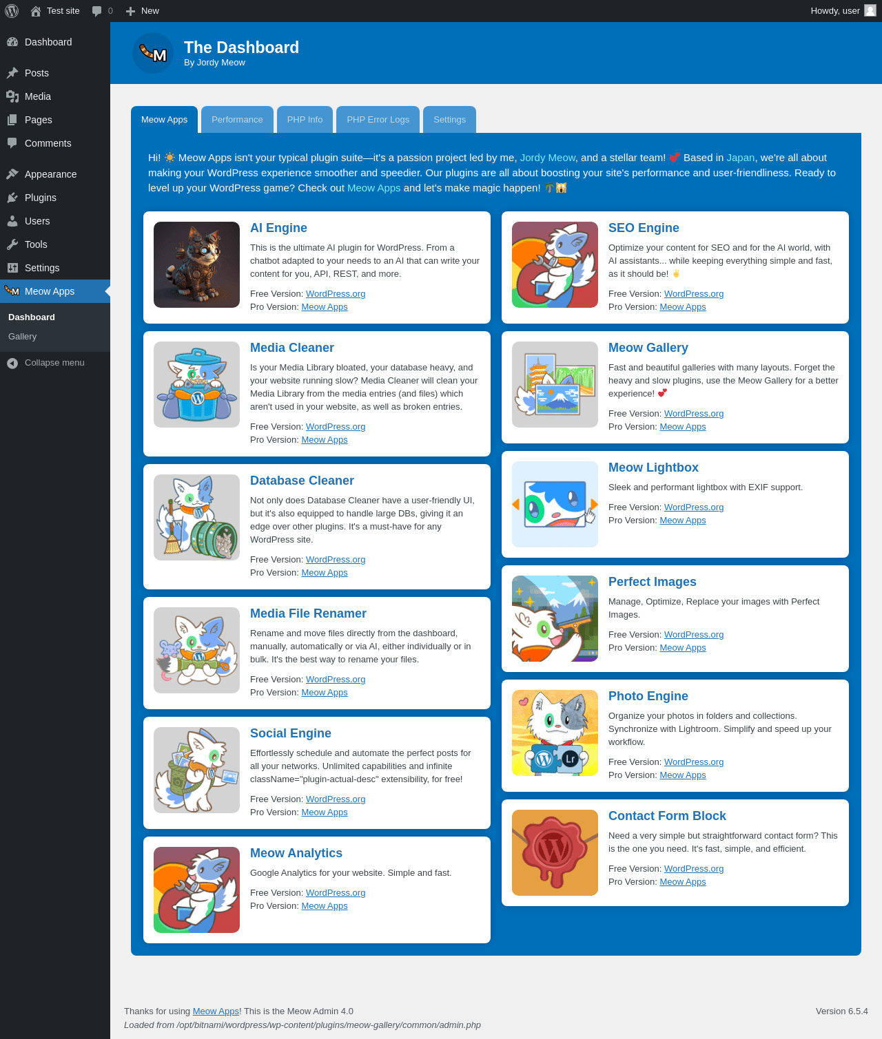
Task: Click the WordPress logo in admin bar
Action: click(x=12, y=11)
